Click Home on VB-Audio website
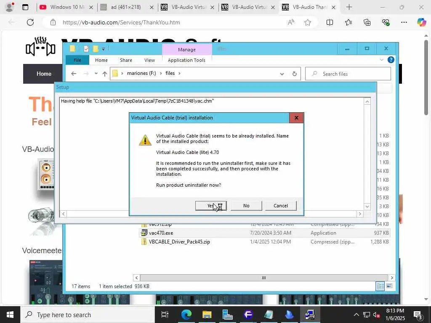The image size is (431, 323). coord(44,74)
